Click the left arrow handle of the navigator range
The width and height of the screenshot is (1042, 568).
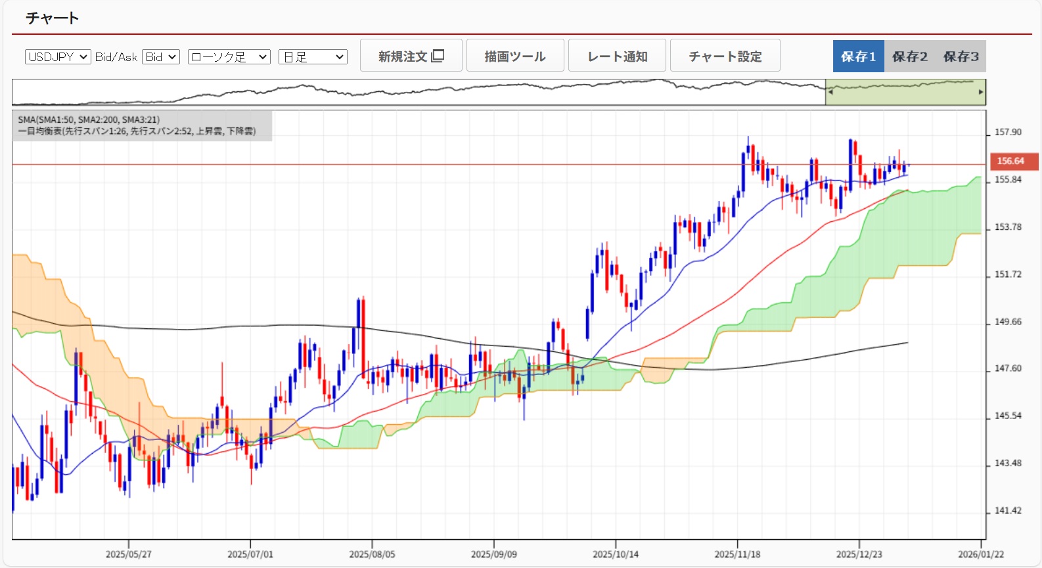(x=830, y=92)
